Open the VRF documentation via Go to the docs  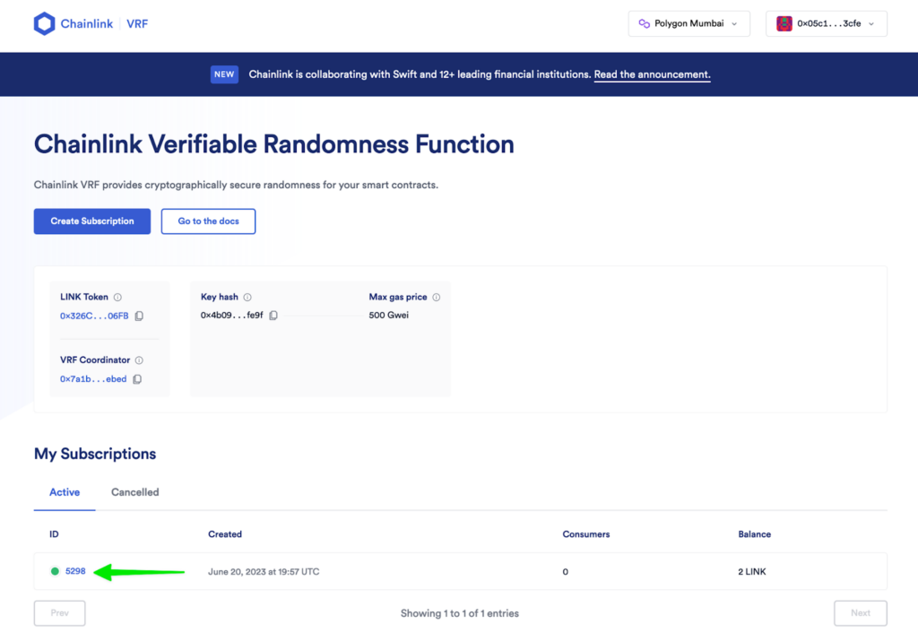click(208, 221)
